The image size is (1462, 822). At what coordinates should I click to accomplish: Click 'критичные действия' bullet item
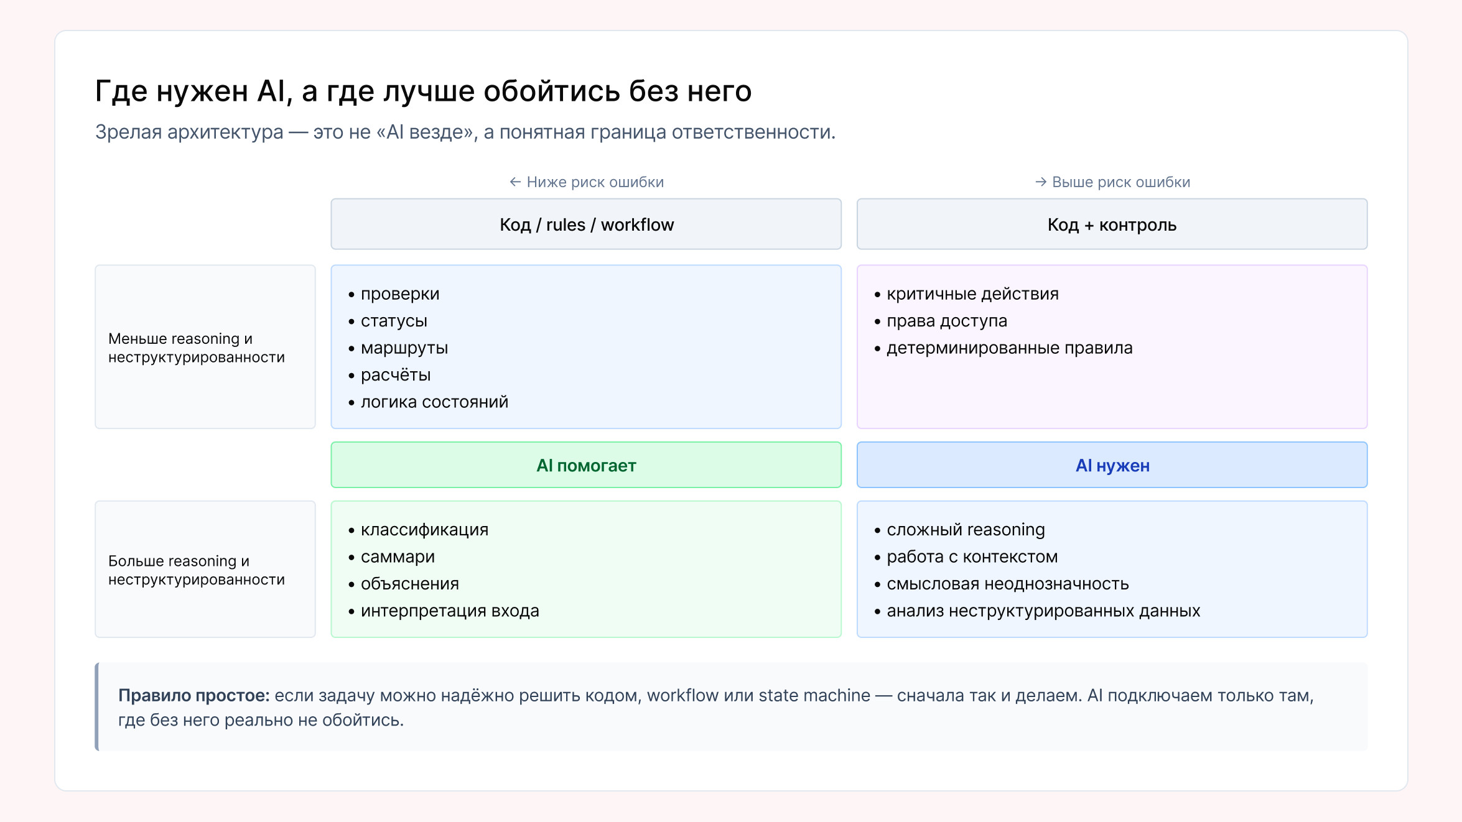click(x=972, y=293)
